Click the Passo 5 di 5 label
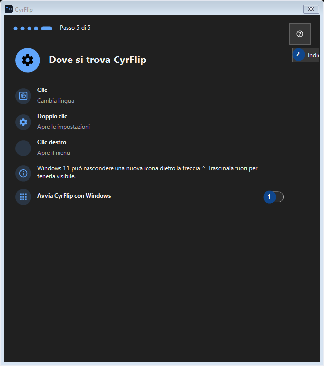 point(75,28)
